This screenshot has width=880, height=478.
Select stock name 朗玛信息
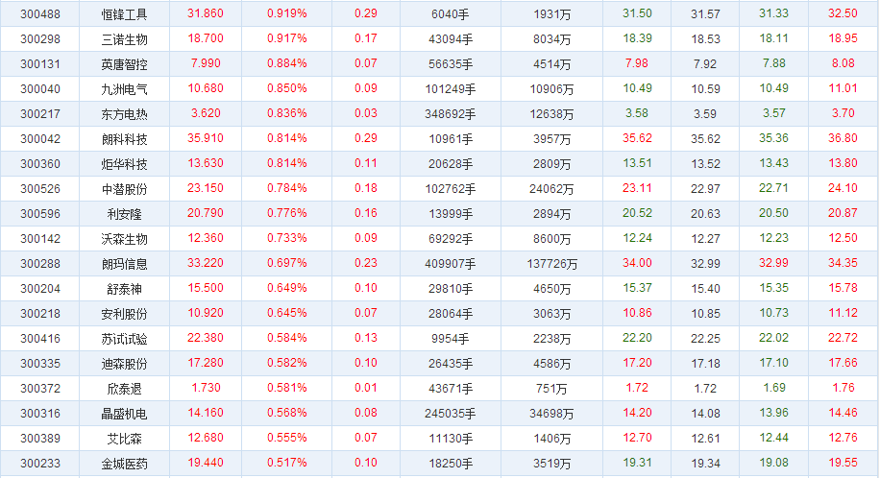124,264
